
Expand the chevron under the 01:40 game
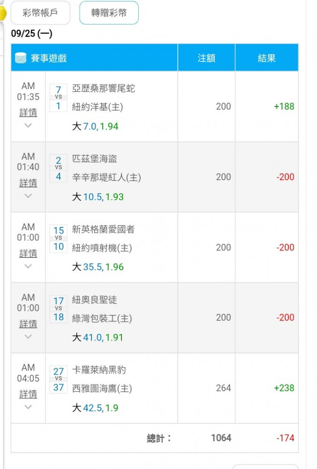tap(28, 196)
